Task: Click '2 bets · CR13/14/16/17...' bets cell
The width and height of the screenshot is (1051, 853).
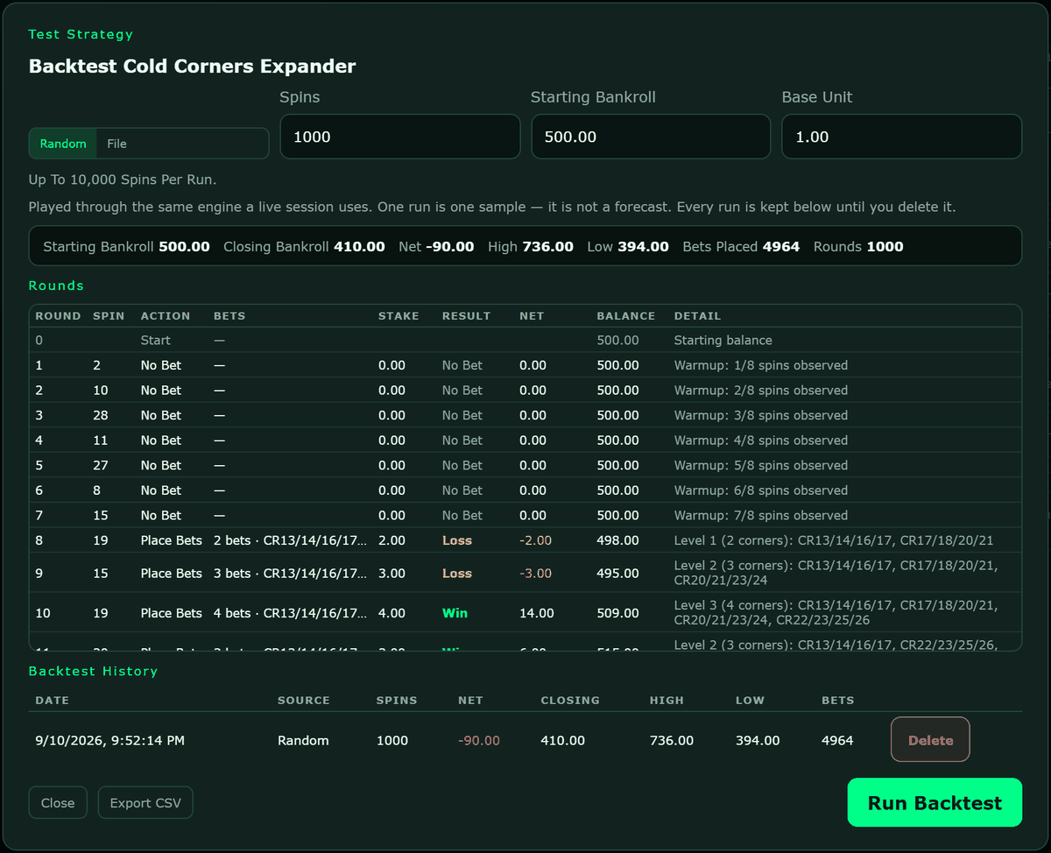Action: [291, 540]
